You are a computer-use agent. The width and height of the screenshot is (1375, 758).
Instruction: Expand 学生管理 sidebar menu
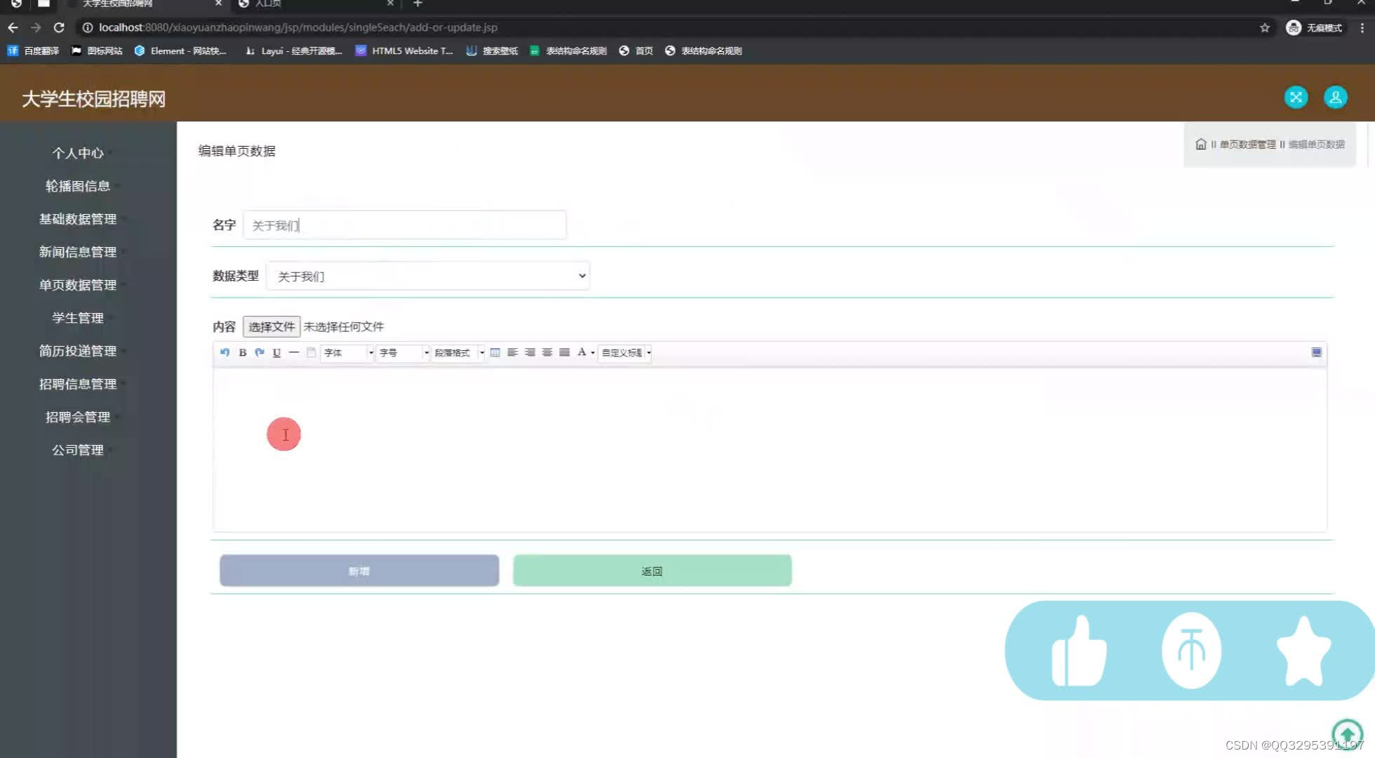click(78, 318)
